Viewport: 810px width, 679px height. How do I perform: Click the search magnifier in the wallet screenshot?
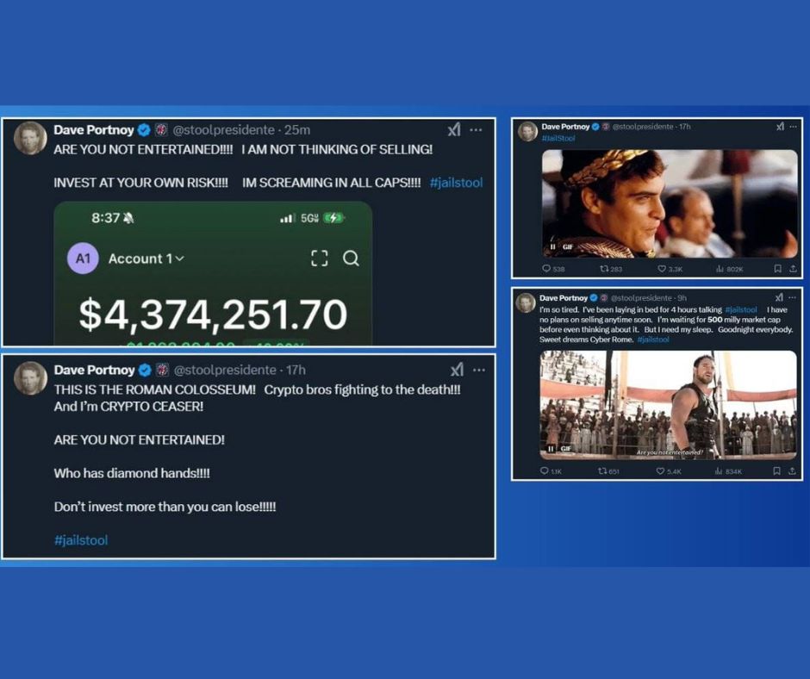pos(351,259)
